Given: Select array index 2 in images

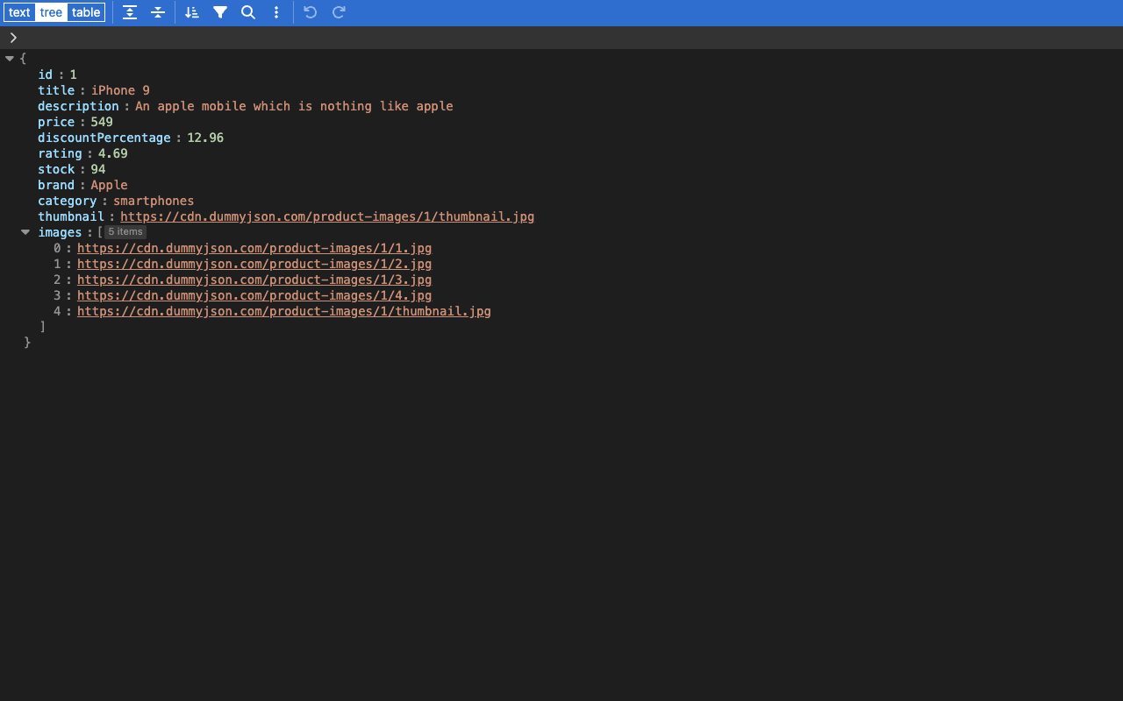Looking at the screenshot, I should 57,280.
